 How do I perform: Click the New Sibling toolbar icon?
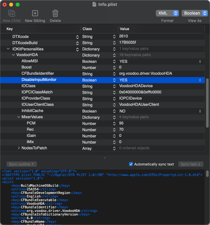pos(35,13)
